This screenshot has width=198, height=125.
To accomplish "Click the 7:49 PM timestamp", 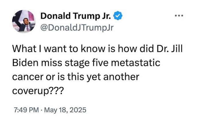I will coord(26,110).
